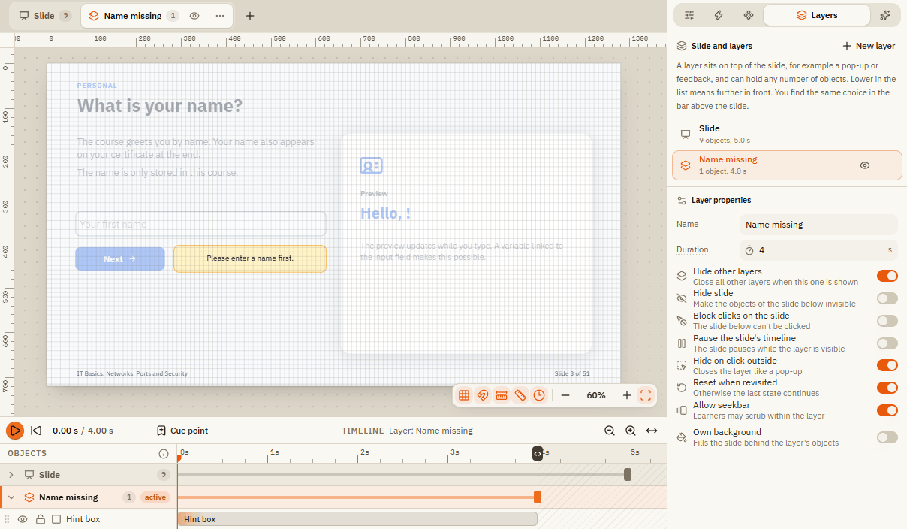Image resolution: width=907 pixels, height=529 pixels.
Task: Toggle eye icon in Name missing tab
Action: pos(194,16)
